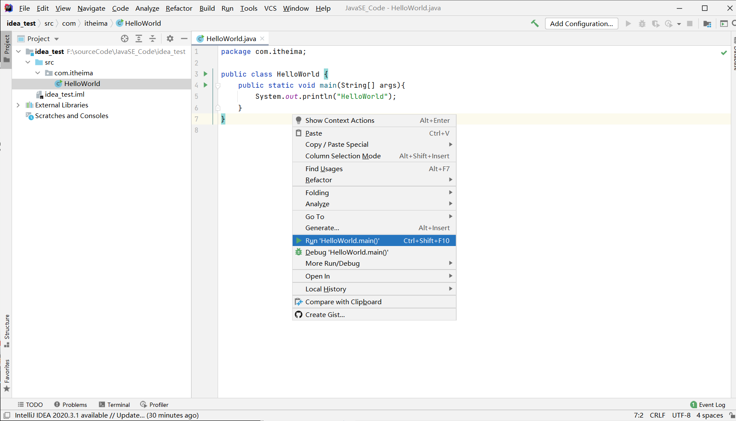Hide the Project panel with the minus icon
This screenshot has width=736, height=421.
(x=184, y=39)
